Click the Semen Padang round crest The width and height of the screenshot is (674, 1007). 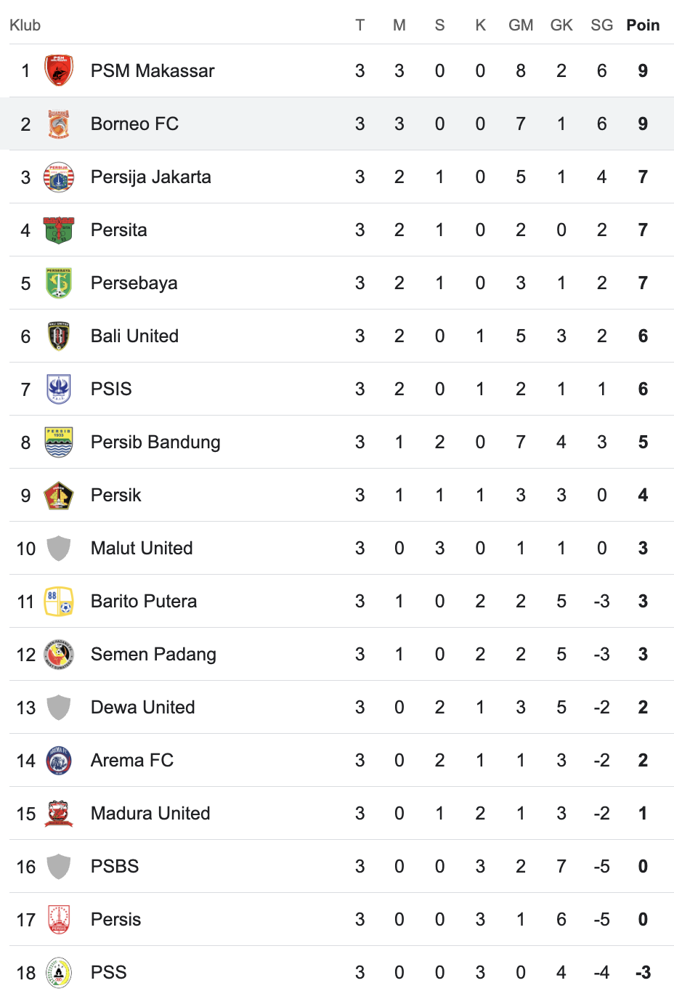59,654
